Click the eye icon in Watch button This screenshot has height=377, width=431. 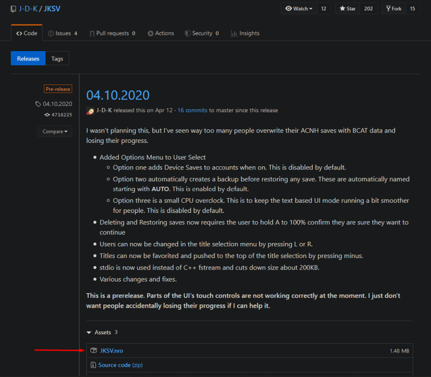(289, 8)
